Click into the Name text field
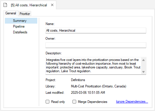This screenshot has width=155, height=111. pyautogui.click(x=96, y=30)
